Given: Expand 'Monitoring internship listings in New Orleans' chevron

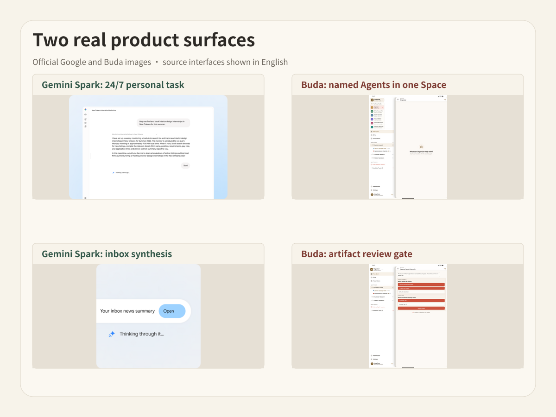Looking at the screenshot, I should pos(156,134).
